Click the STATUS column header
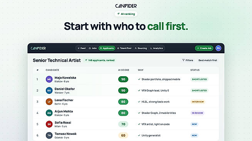This screenshot has height=141, width=252. coord(195,70)
